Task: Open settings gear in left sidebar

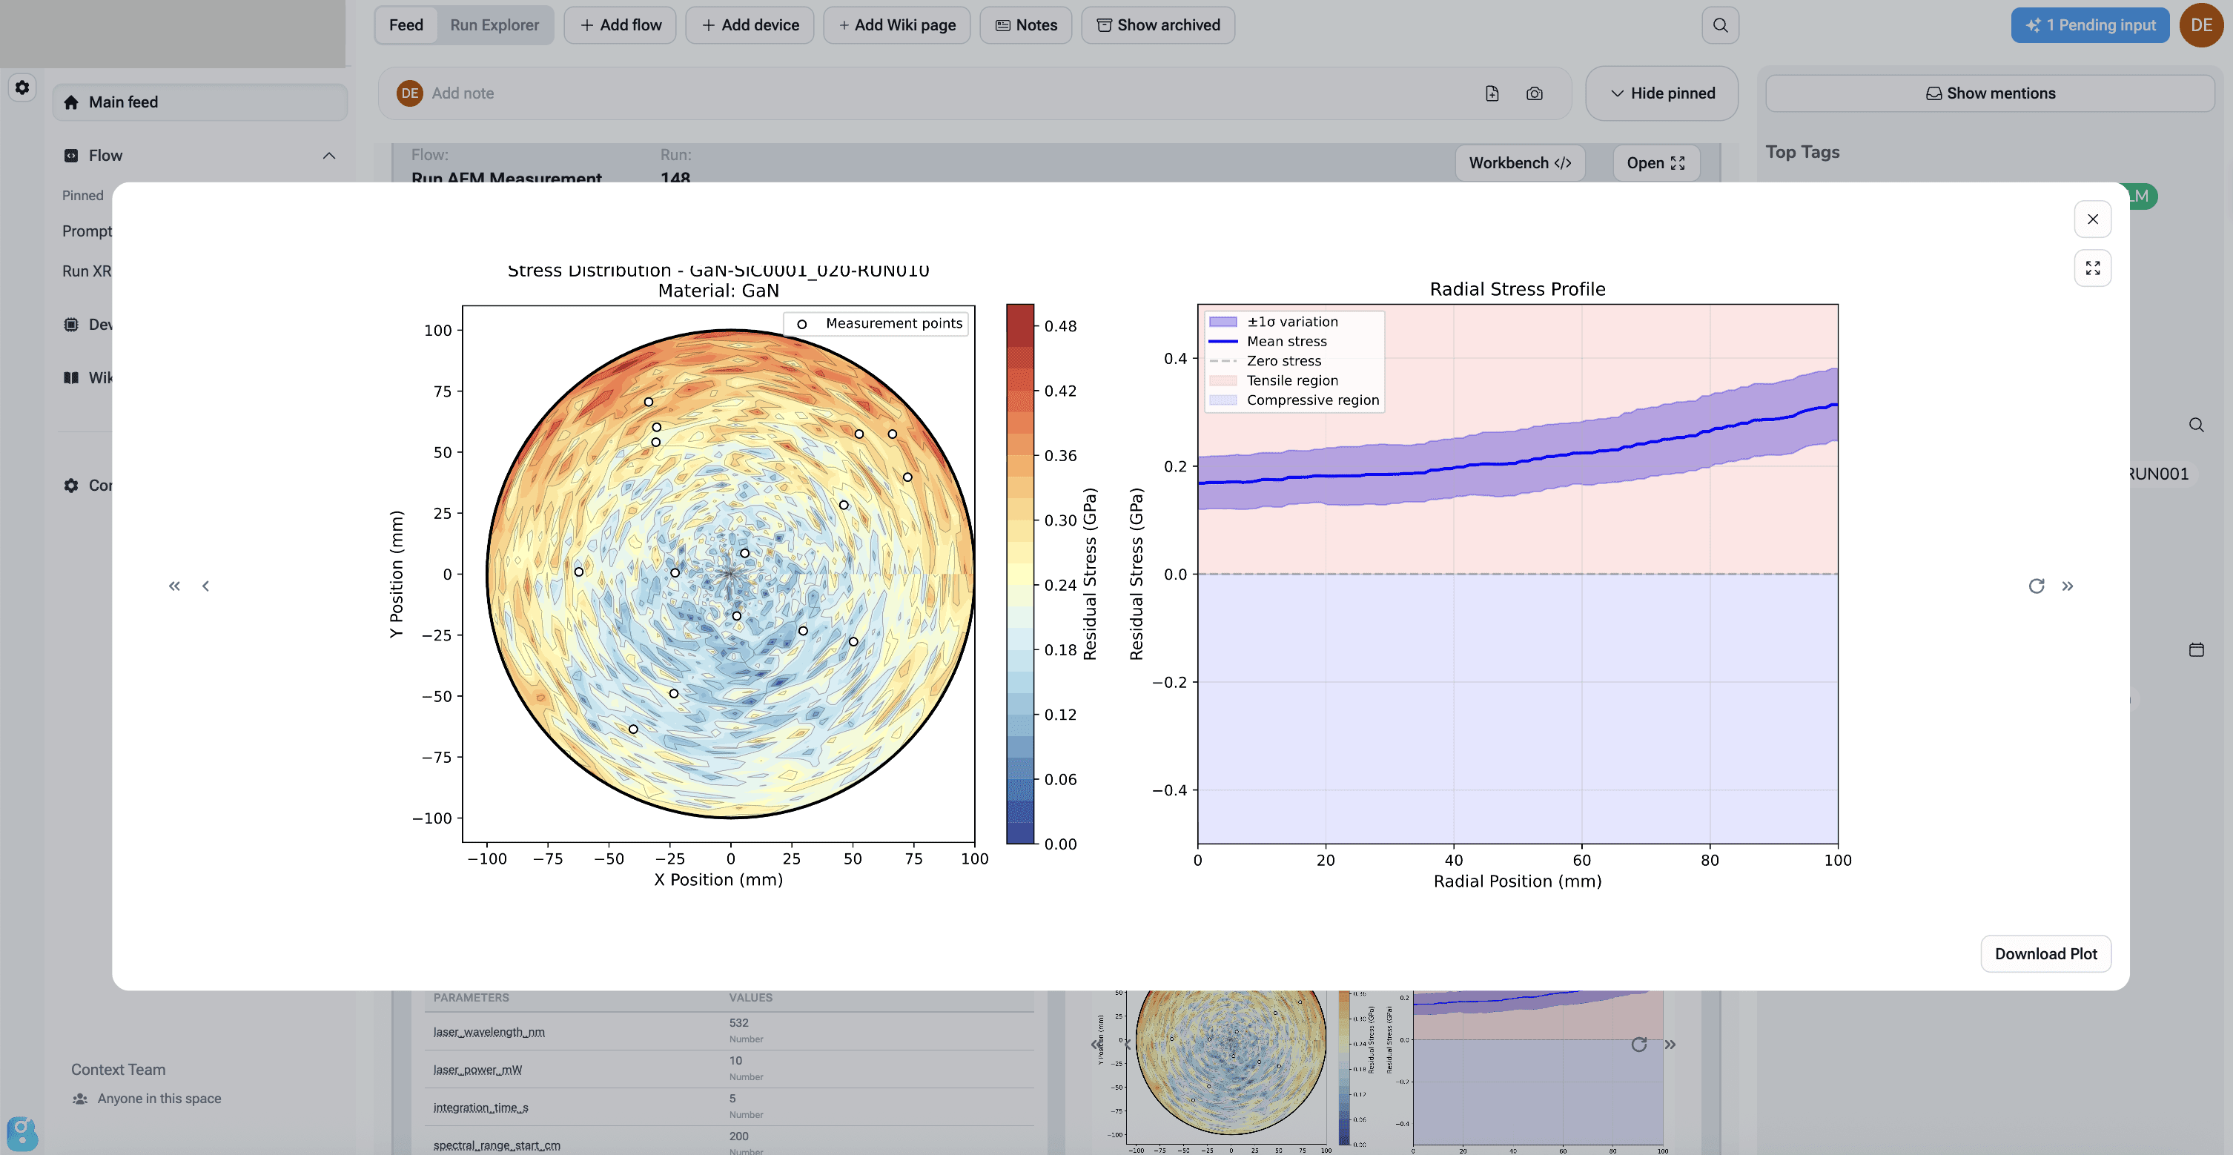Action: tap(22, 87)
